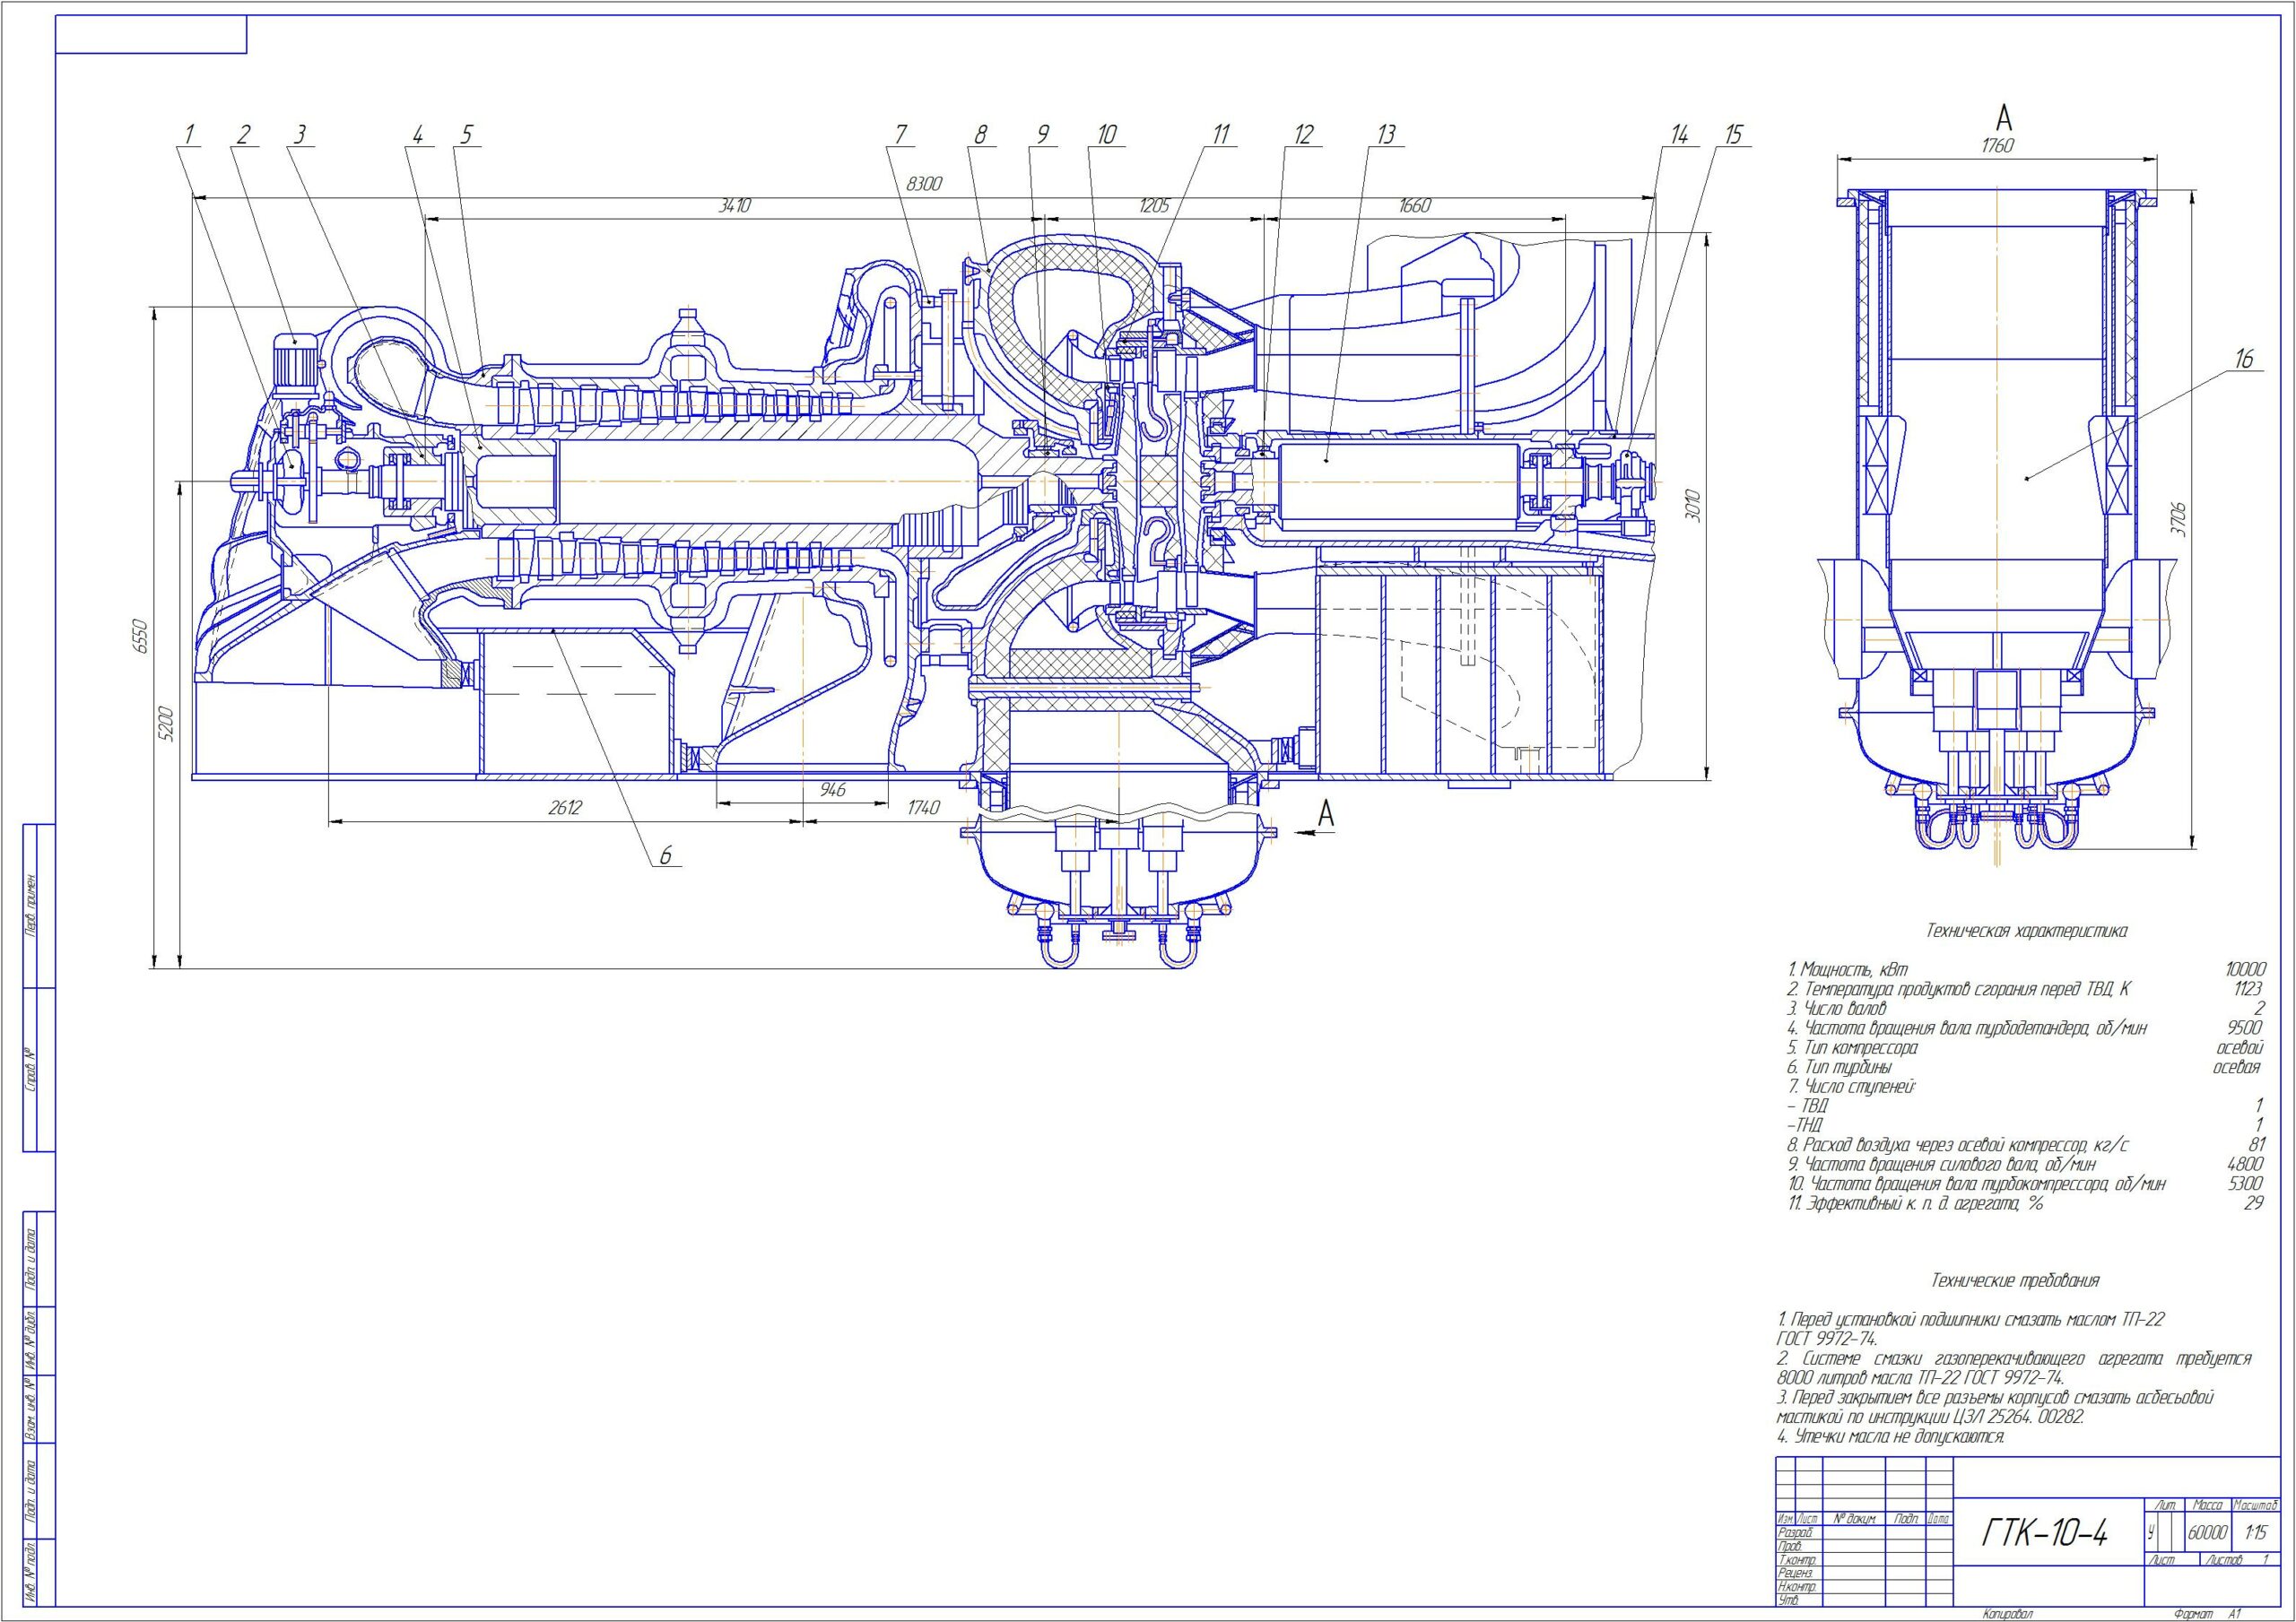The width and height of the screenshot is (2296, 1622).
Task: Select part callout number 14
Action: (x=1678, y=134)
